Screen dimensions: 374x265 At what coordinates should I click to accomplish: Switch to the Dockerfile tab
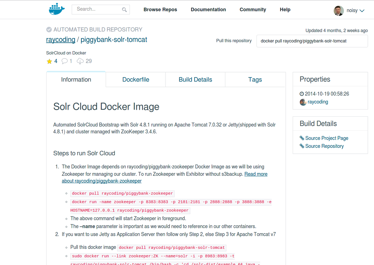pos(136,79)
